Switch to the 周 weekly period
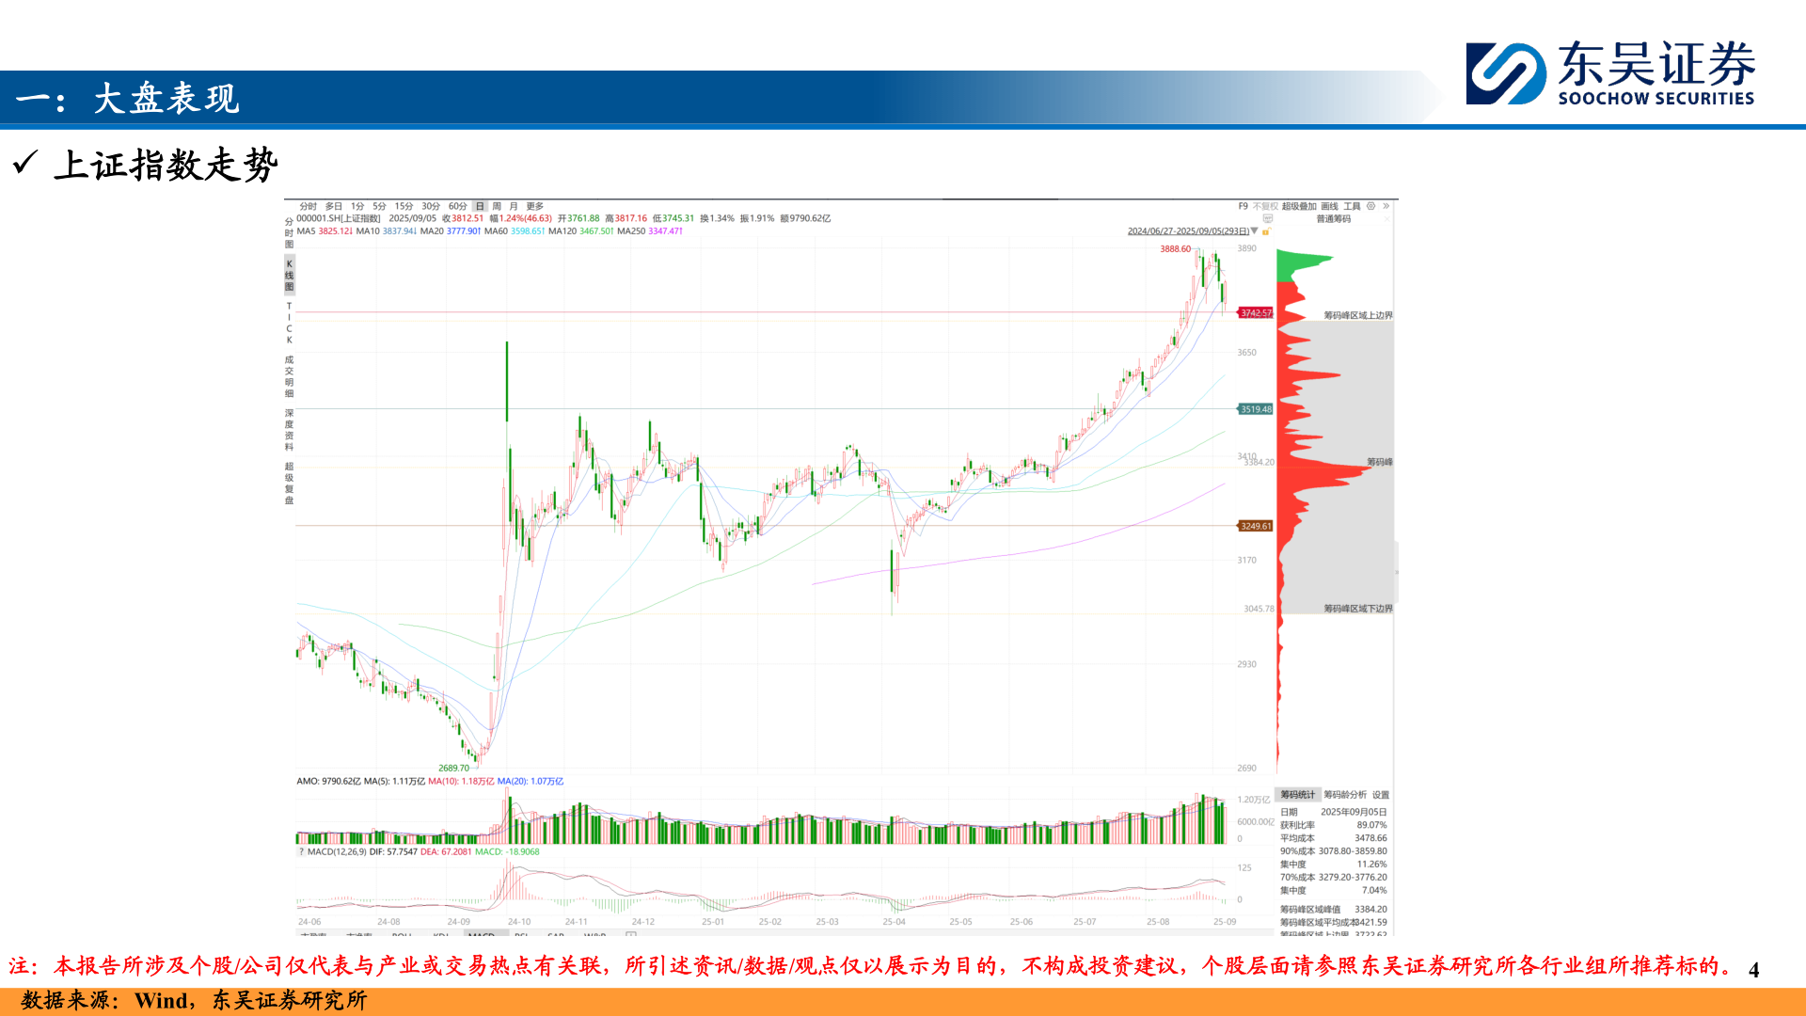The width and height of the screenshot is (1806, 1016). 497,206
